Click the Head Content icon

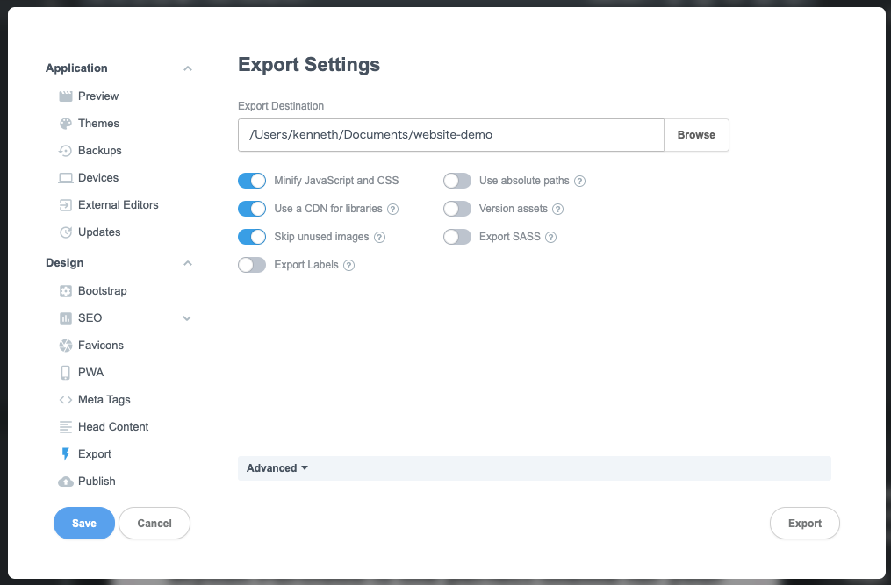tap(65, 426)
